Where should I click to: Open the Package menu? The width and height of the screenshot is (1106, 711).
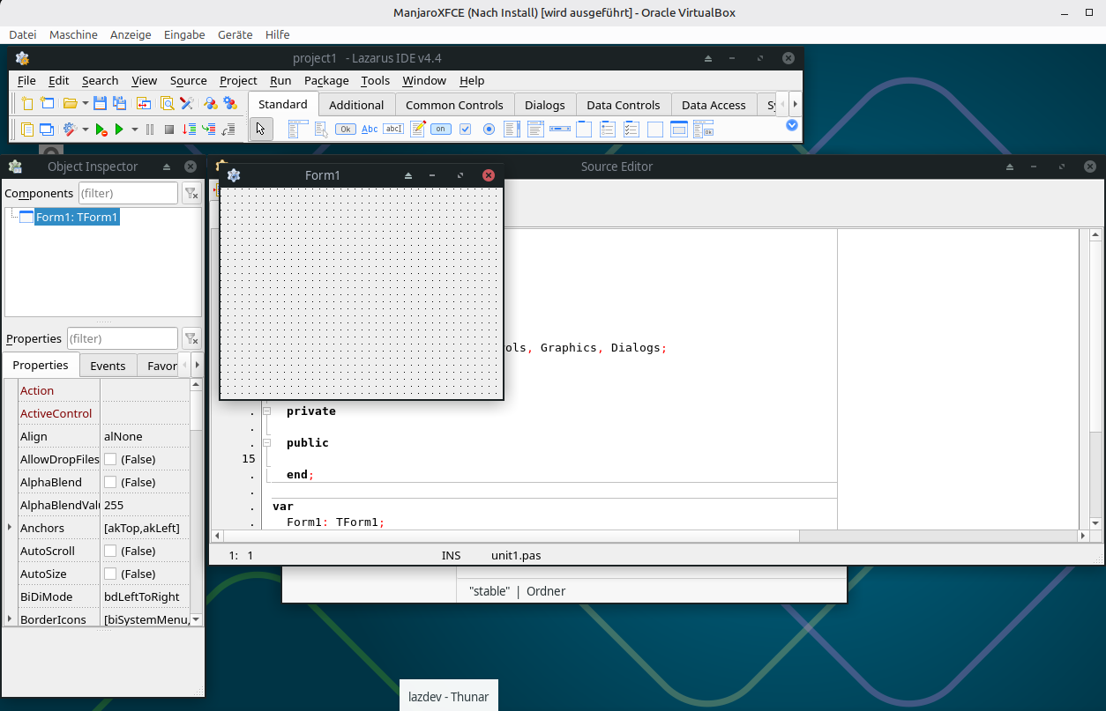click(x=326, y=80)
